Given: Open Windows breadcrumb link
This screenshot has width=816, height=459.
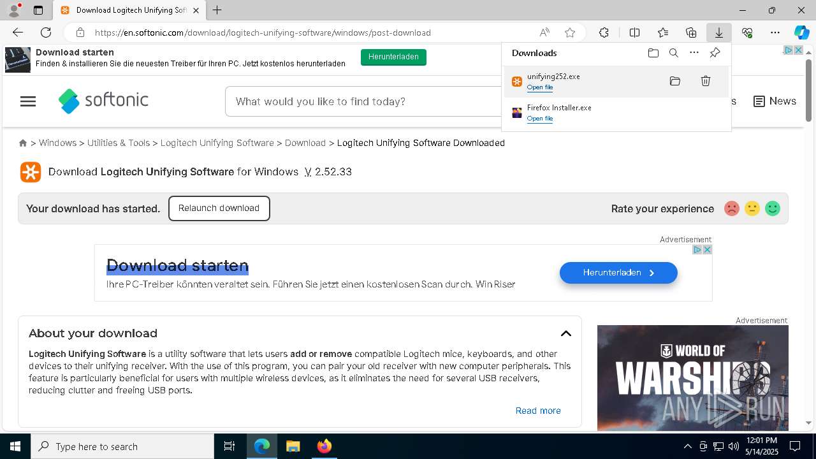Looking at the screenshot, I should point(57,143).
